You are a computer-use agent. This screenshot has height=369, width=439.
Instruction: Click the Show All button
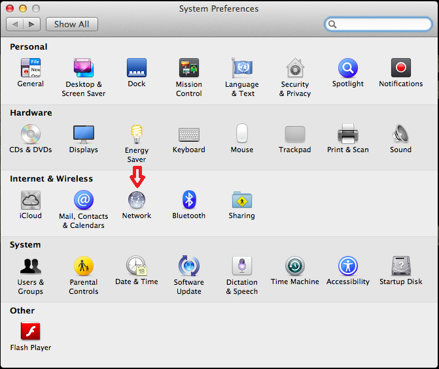[72, 24]
